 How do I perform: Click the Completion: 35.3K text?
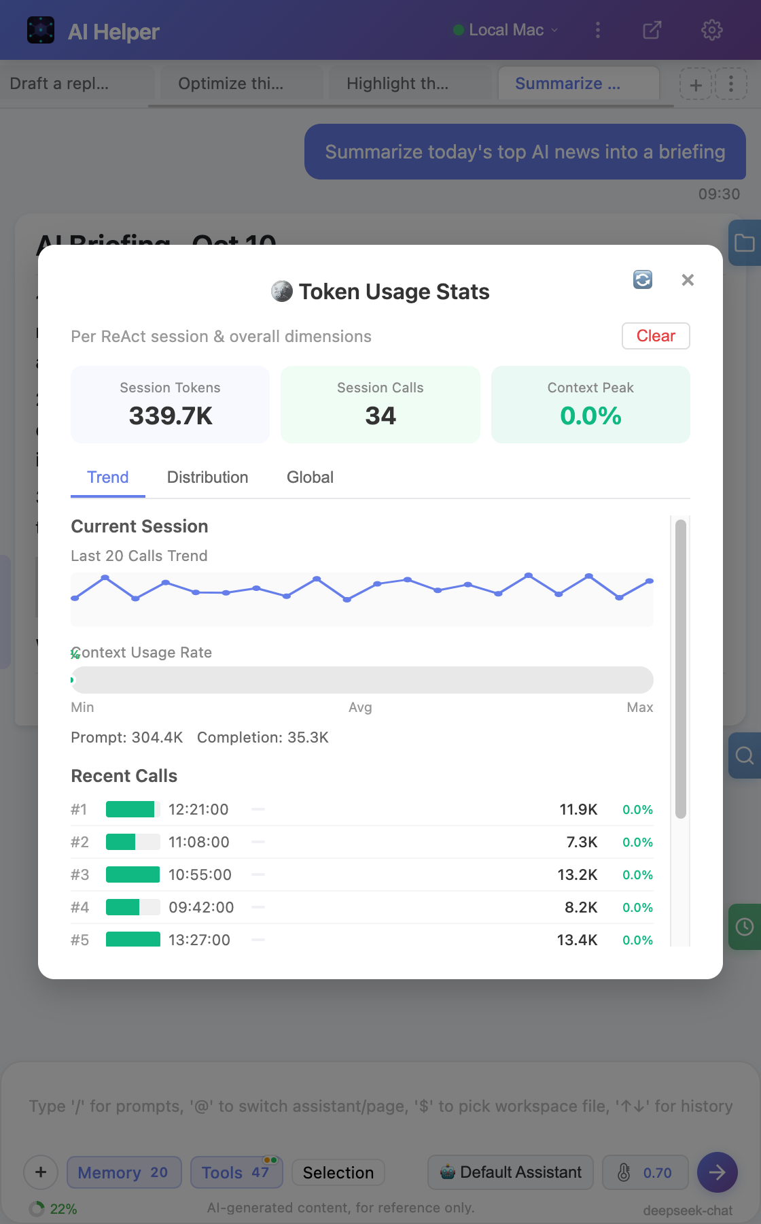point(263,737)
